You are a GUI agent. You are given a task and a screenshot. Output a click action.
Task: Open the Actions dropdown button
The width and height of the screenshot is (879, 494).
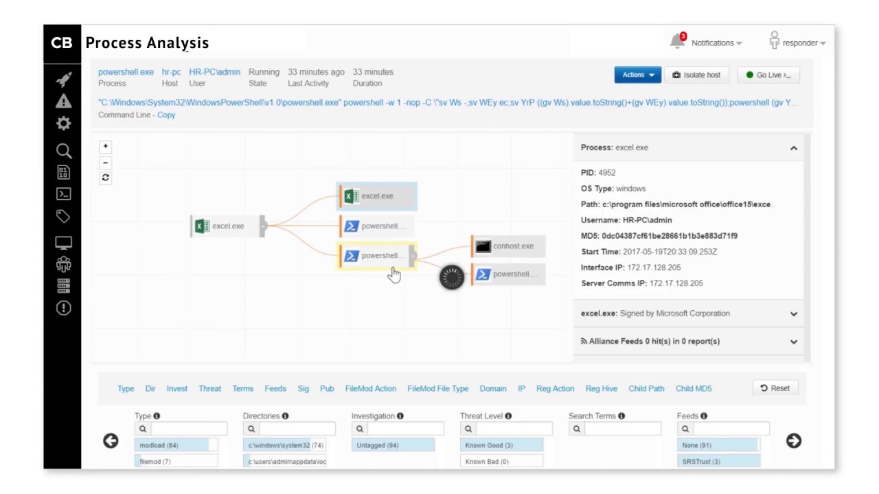637,75
